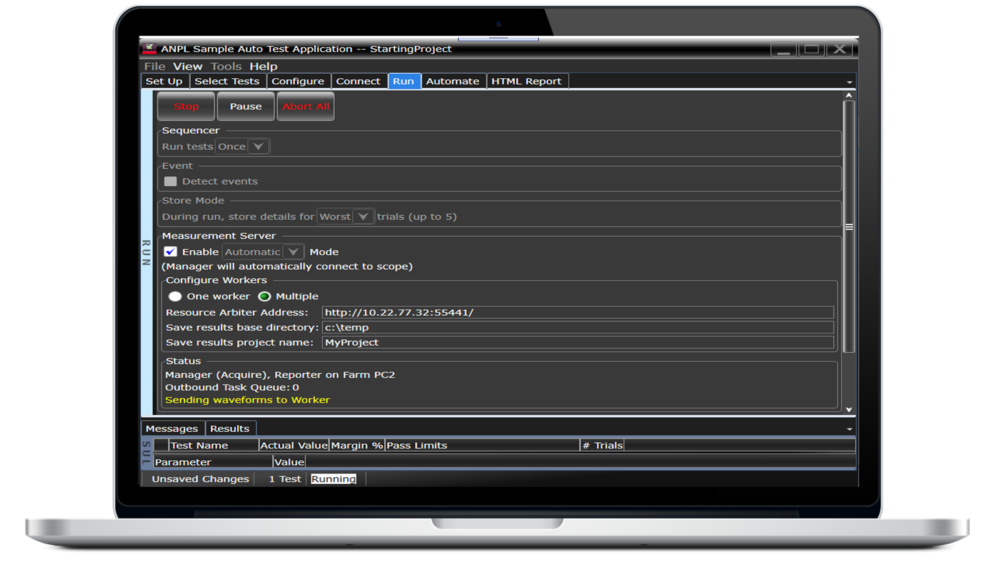The image size is (1001, 563).
Task: Click the scroll down arrow in Run panel
Action: (x=849, y=409)
